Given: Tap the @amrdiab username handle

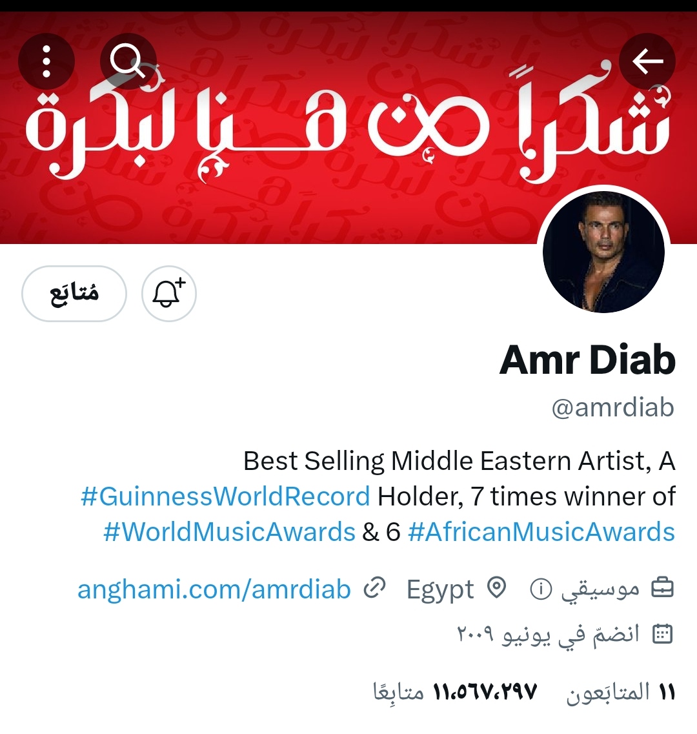Looking at the screenshot, I should tap(612, 407).
